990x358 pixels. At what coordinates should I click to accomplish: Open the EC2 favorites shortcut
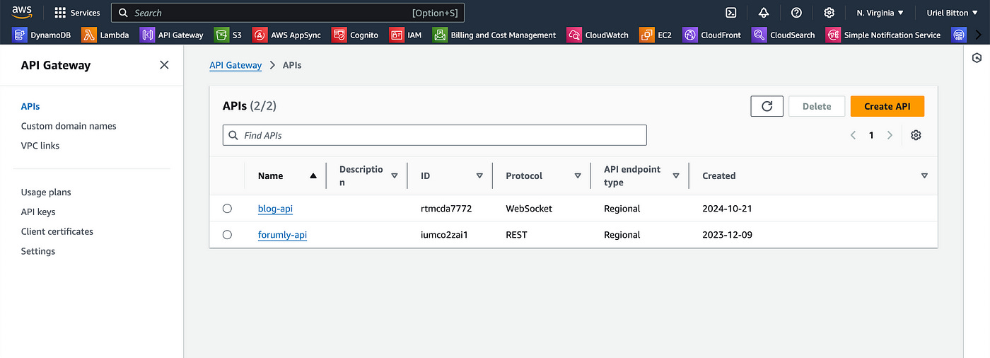click(656, 35)
